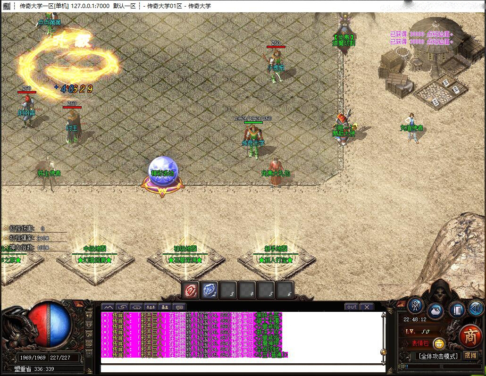Click the chat line mentioning 黑铁头盔
Image resolution: width=486 pixels, height=376 pixels.
pyautogui.click(x=192, y=315)
